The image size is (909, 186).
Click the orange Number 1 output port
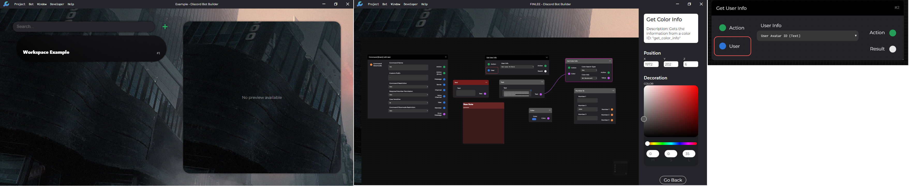pos(612,110)
